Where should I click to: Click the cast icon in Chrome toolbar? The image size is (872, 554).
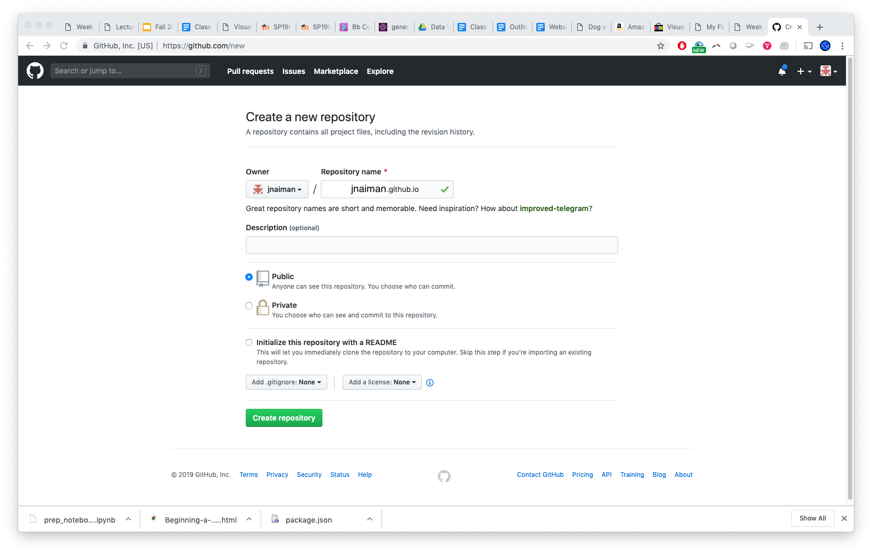click(x=808, y=46)
